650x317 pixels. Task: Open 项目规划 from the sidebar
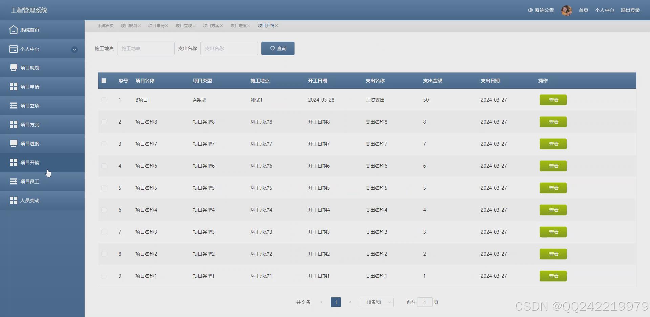point(29,67)
